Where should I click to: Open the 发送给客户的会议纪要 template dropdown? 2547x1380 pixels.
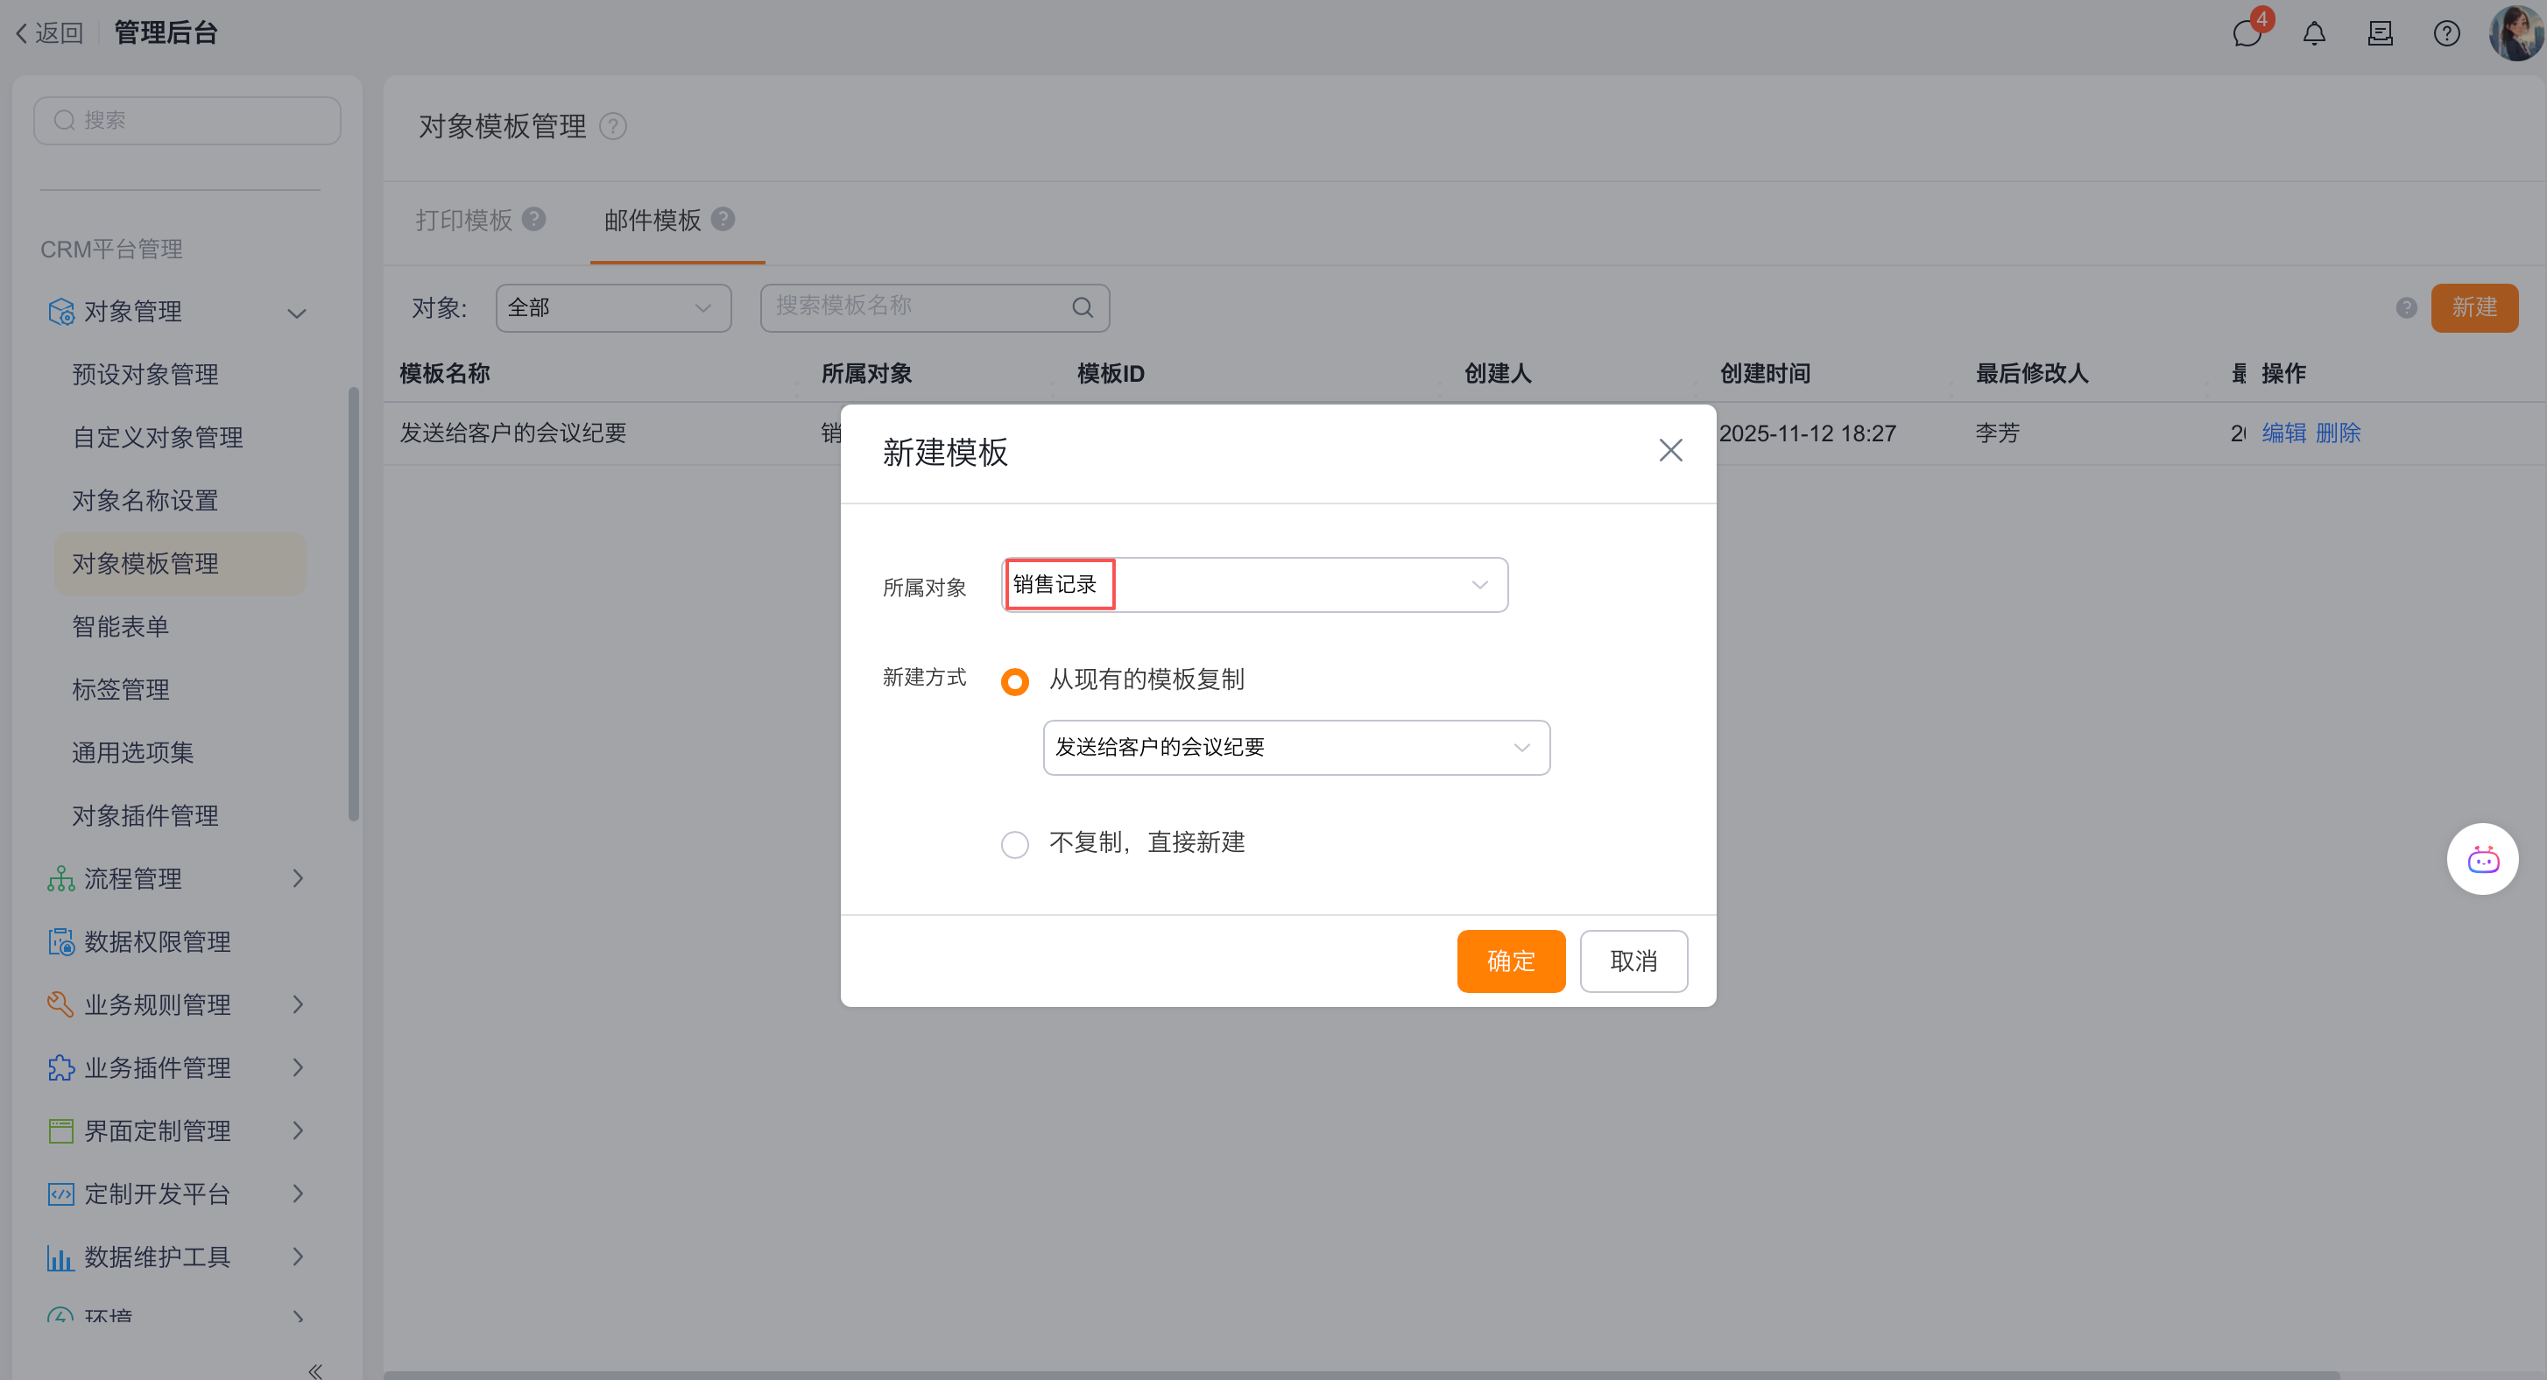click(x=1295, y=747)
